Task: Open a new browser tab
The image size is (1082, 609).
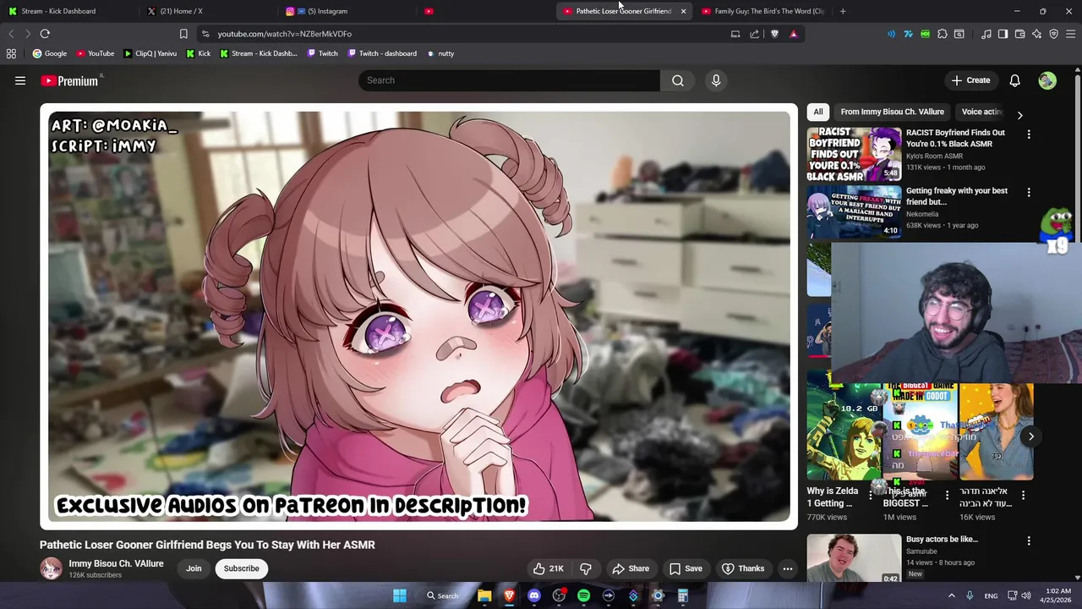Action: tap(843, 11)
